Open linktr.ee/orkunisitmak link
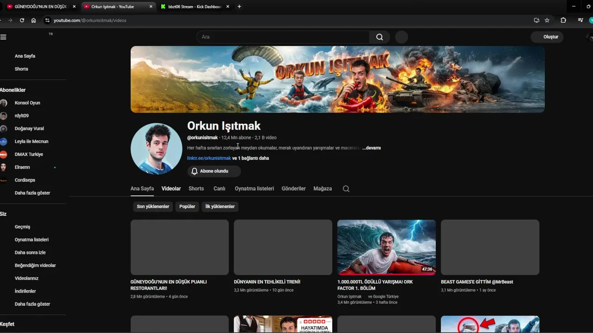Image resolution: width=593 pixels, height=333 pixels. (x=209, y=158)
